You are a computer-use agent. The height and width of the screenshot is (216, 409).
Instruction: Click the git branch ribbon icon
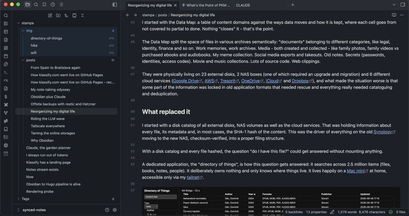pyautogui.click(x=6, y=113)
